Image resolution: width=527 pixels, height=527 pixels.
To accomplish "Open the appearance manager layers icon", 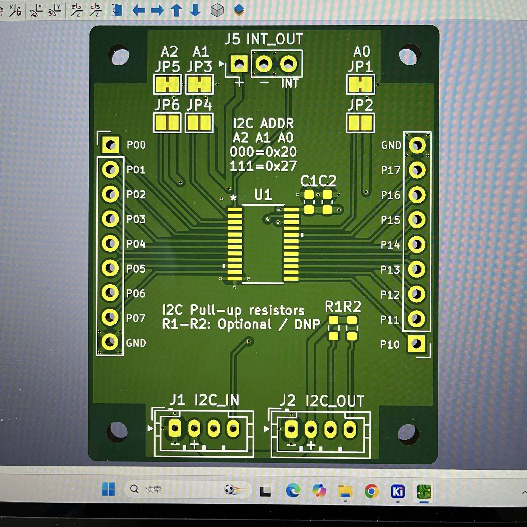I will click(x=239, y=10).
